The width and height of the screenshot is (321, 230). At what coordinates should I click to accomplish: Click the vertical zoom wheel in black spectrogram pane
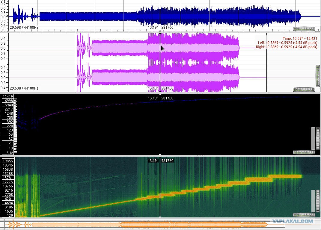318,139
